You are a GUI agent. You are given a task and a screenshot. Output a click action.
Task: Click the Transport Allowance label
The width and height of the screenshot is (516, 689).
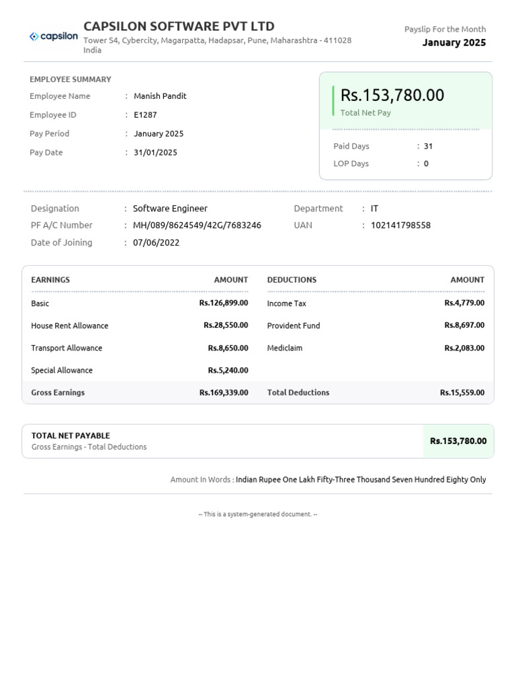click(67, 348)
